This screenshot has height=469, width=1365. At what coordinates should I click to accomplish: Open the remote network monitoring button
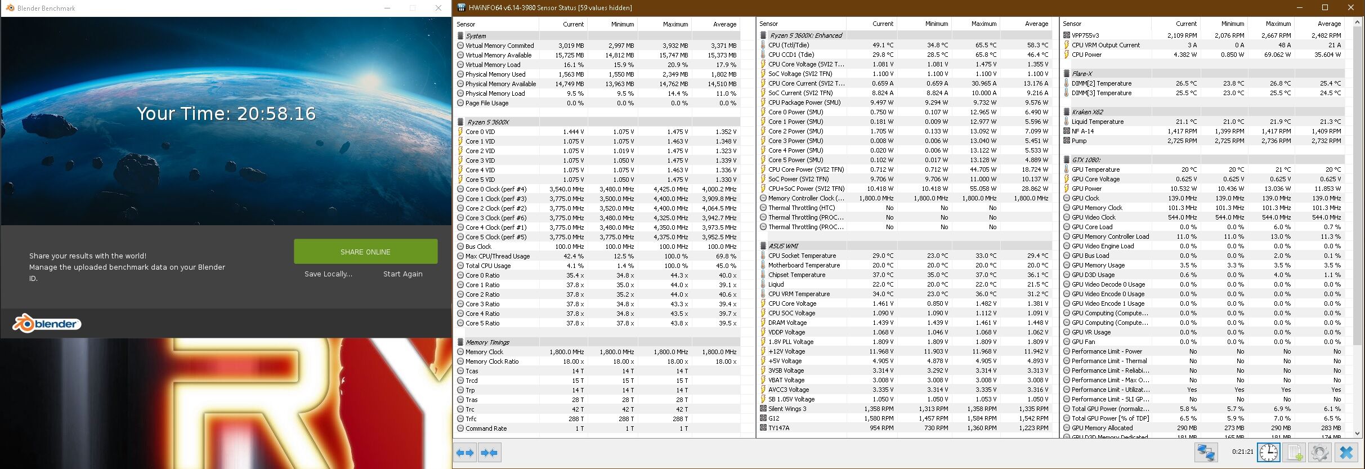[1206, 453]
